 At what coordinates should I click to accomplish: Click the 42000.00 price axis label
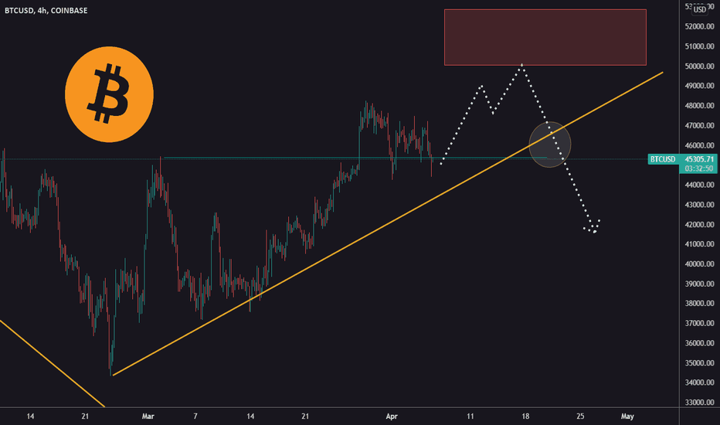tap(699, 225)
